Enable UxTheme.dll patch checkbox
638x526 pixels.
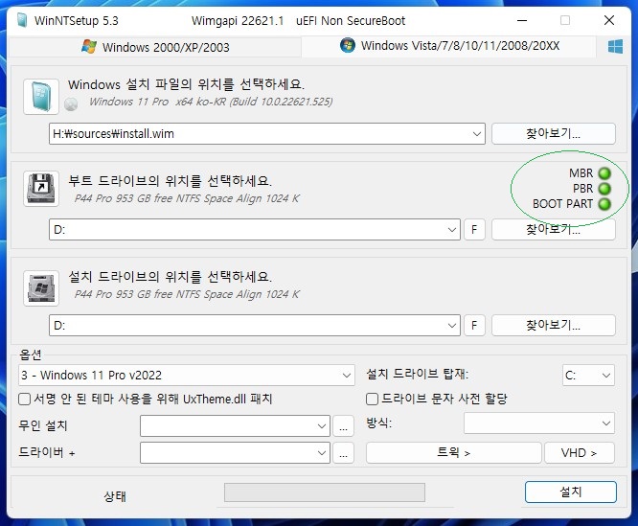(x=24, y=400)
